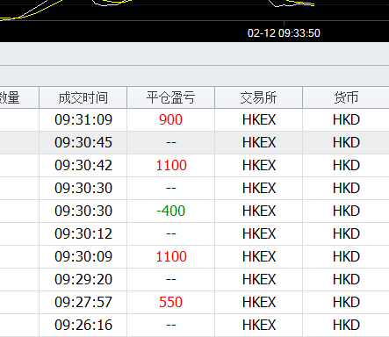This screenshot has width=389, height=337.
Task: Click HKEX in the 09:30:45 row
Action: [259, 142]
